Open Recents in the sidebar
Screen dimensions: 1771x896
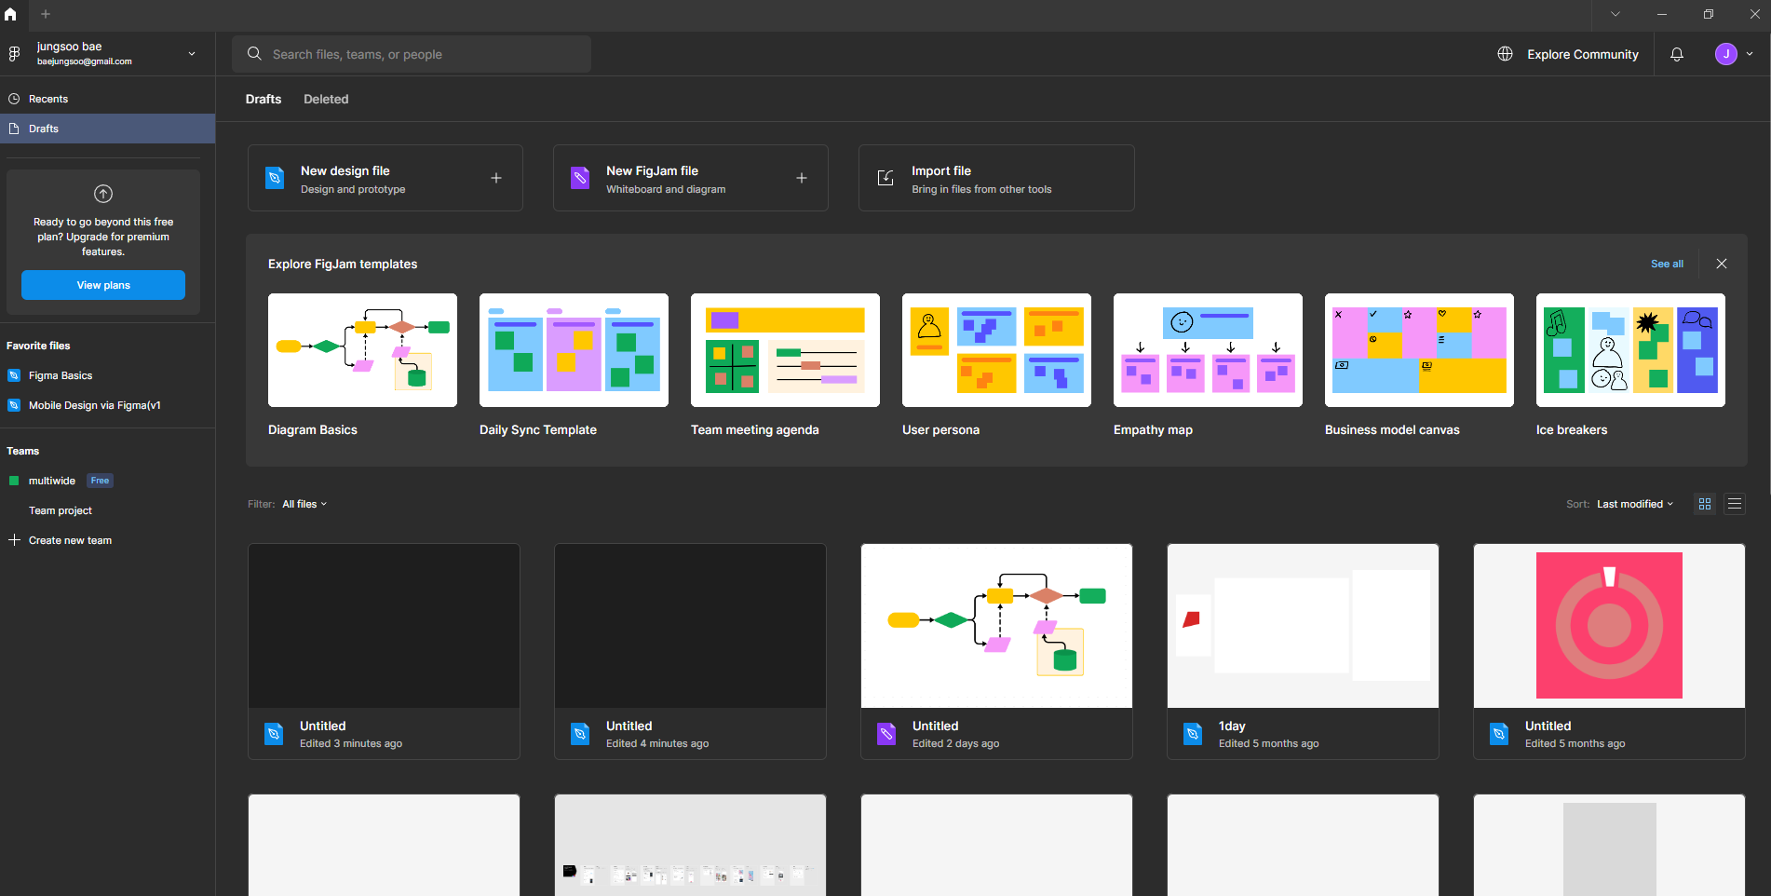(107, 99)
